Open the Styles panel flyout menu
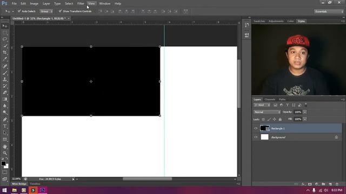The image size is (346, 194). click(342, 21)
